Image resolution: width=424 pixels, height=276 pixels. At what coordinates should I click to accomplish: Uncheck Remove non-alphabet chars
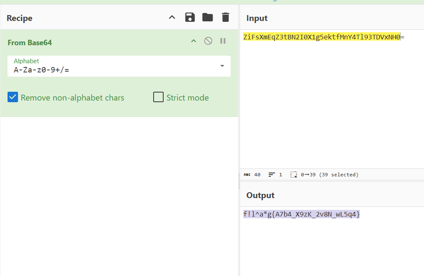coord(13,97)
